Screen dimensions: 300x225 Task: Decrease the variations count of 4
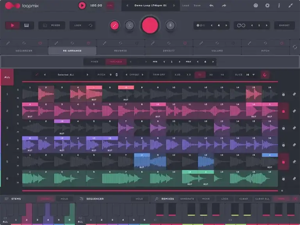tap(211, 25)
